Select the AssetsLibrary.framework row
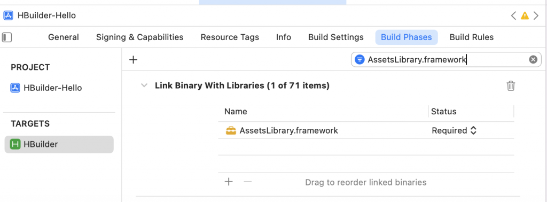Image resolution: width=547 pixels, height=202 pixels. coord(366,130)
